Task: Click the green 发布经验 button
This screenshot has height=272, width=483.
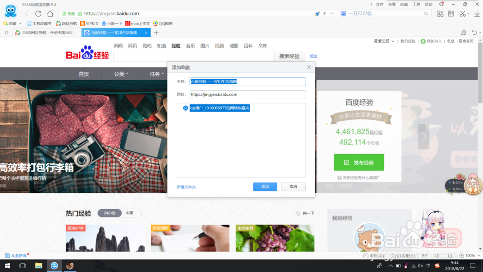Action: [x=359, y=162]
